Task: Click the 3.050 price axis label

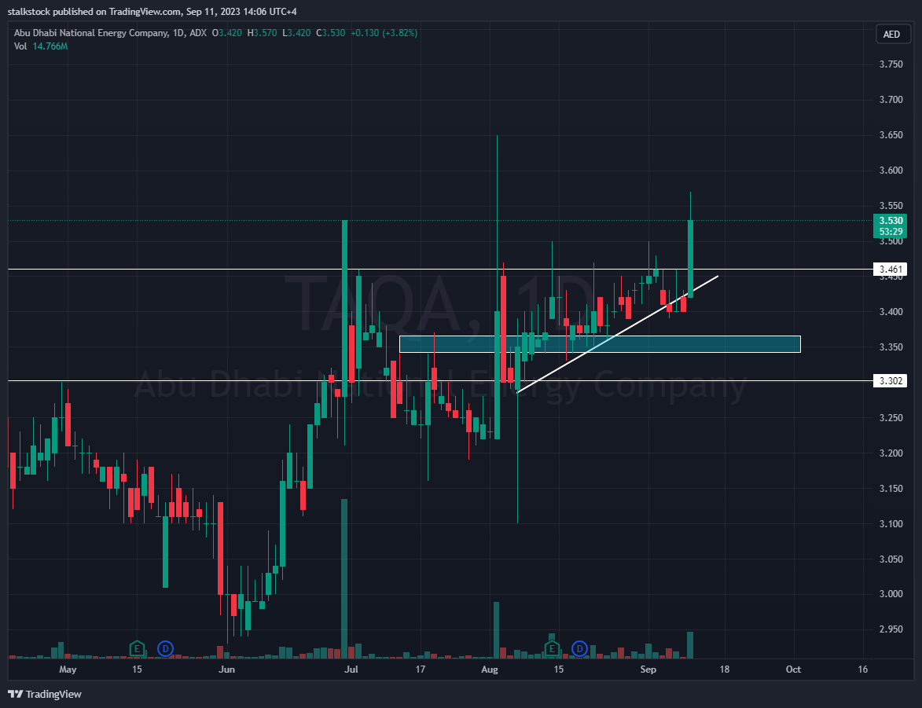Action: (891, 559)
